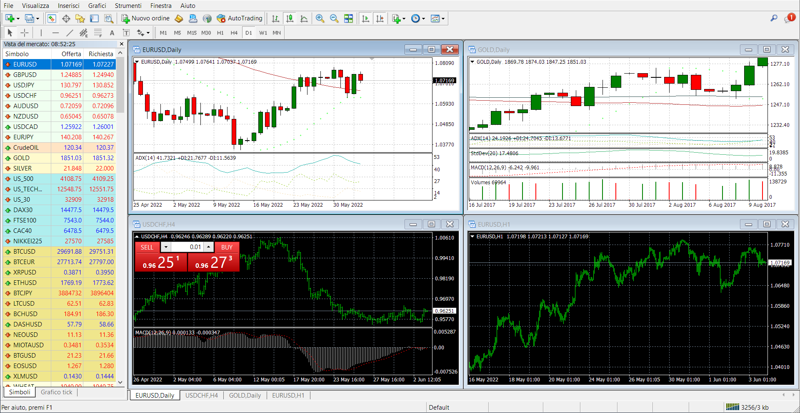The height and width of the screenshot is (413, 800).
Task: Open the Visualizza menu
Action: (35, 5)
